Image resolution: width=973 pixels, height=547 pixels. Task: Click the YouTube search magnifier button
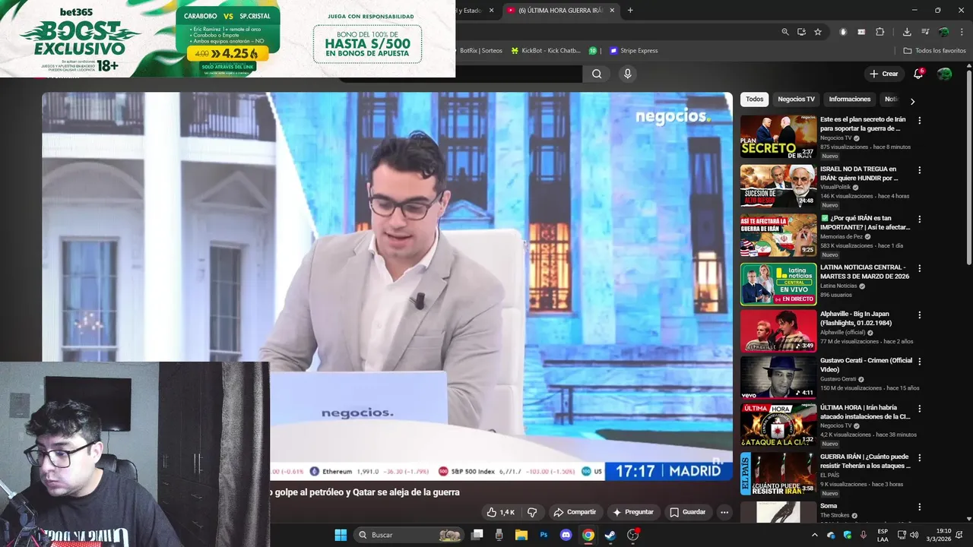(597, 74)
